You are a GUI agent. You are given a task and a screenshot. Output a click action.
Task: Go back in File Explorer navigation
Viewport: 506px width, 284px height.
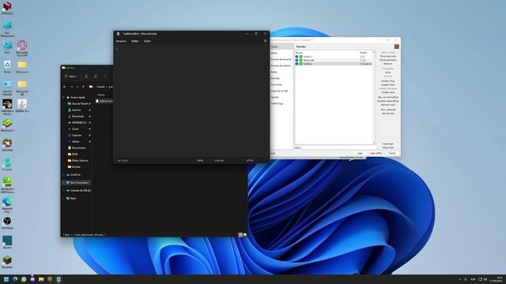tap(65, 87)
